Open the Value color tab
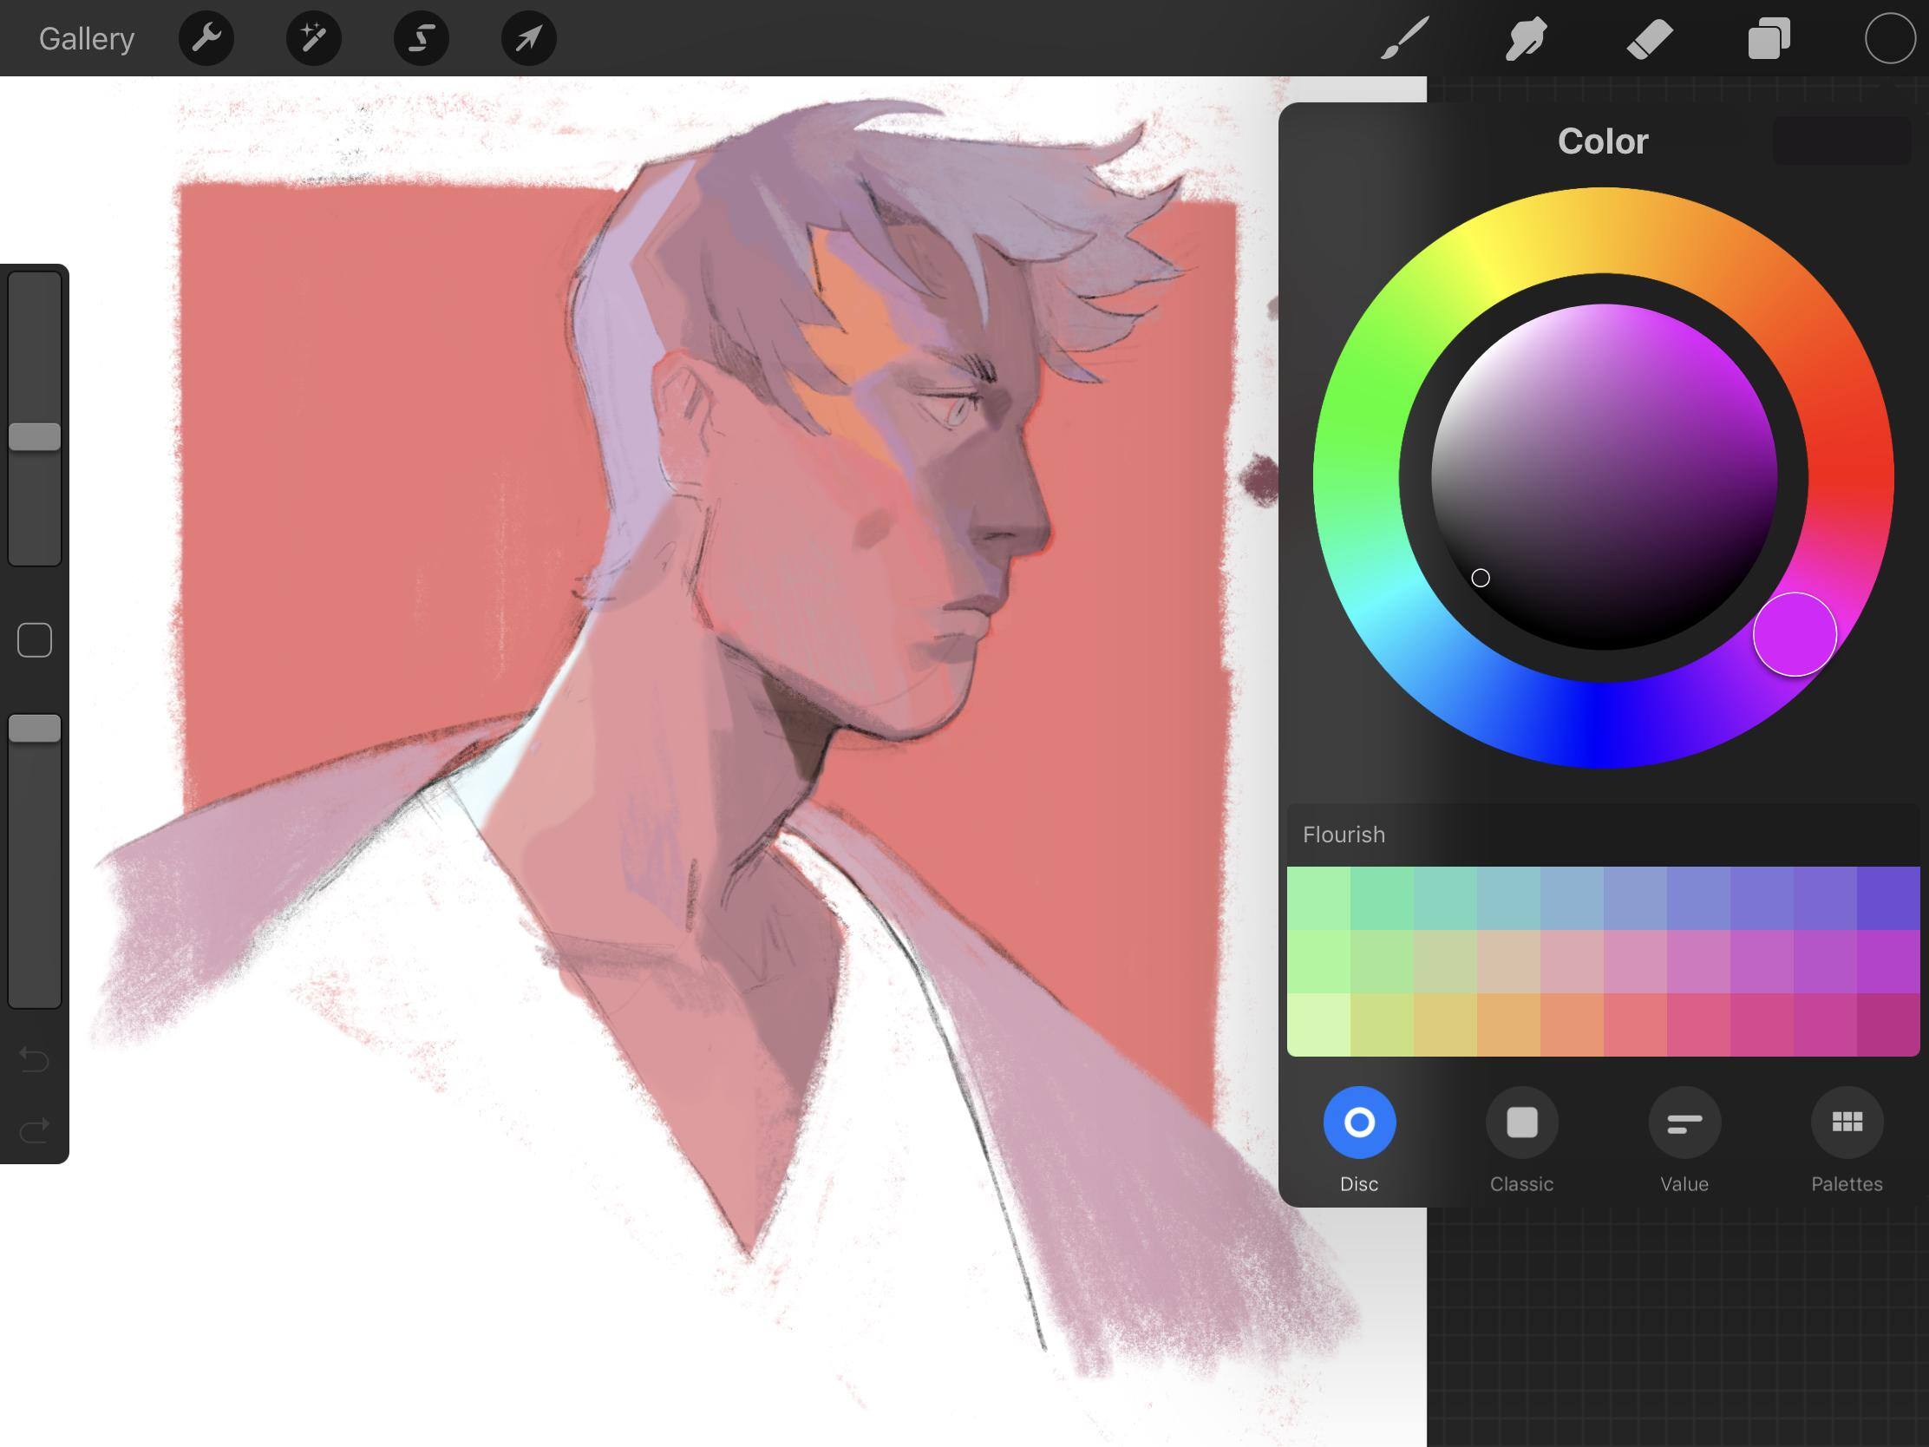 click(1684, 1123)
